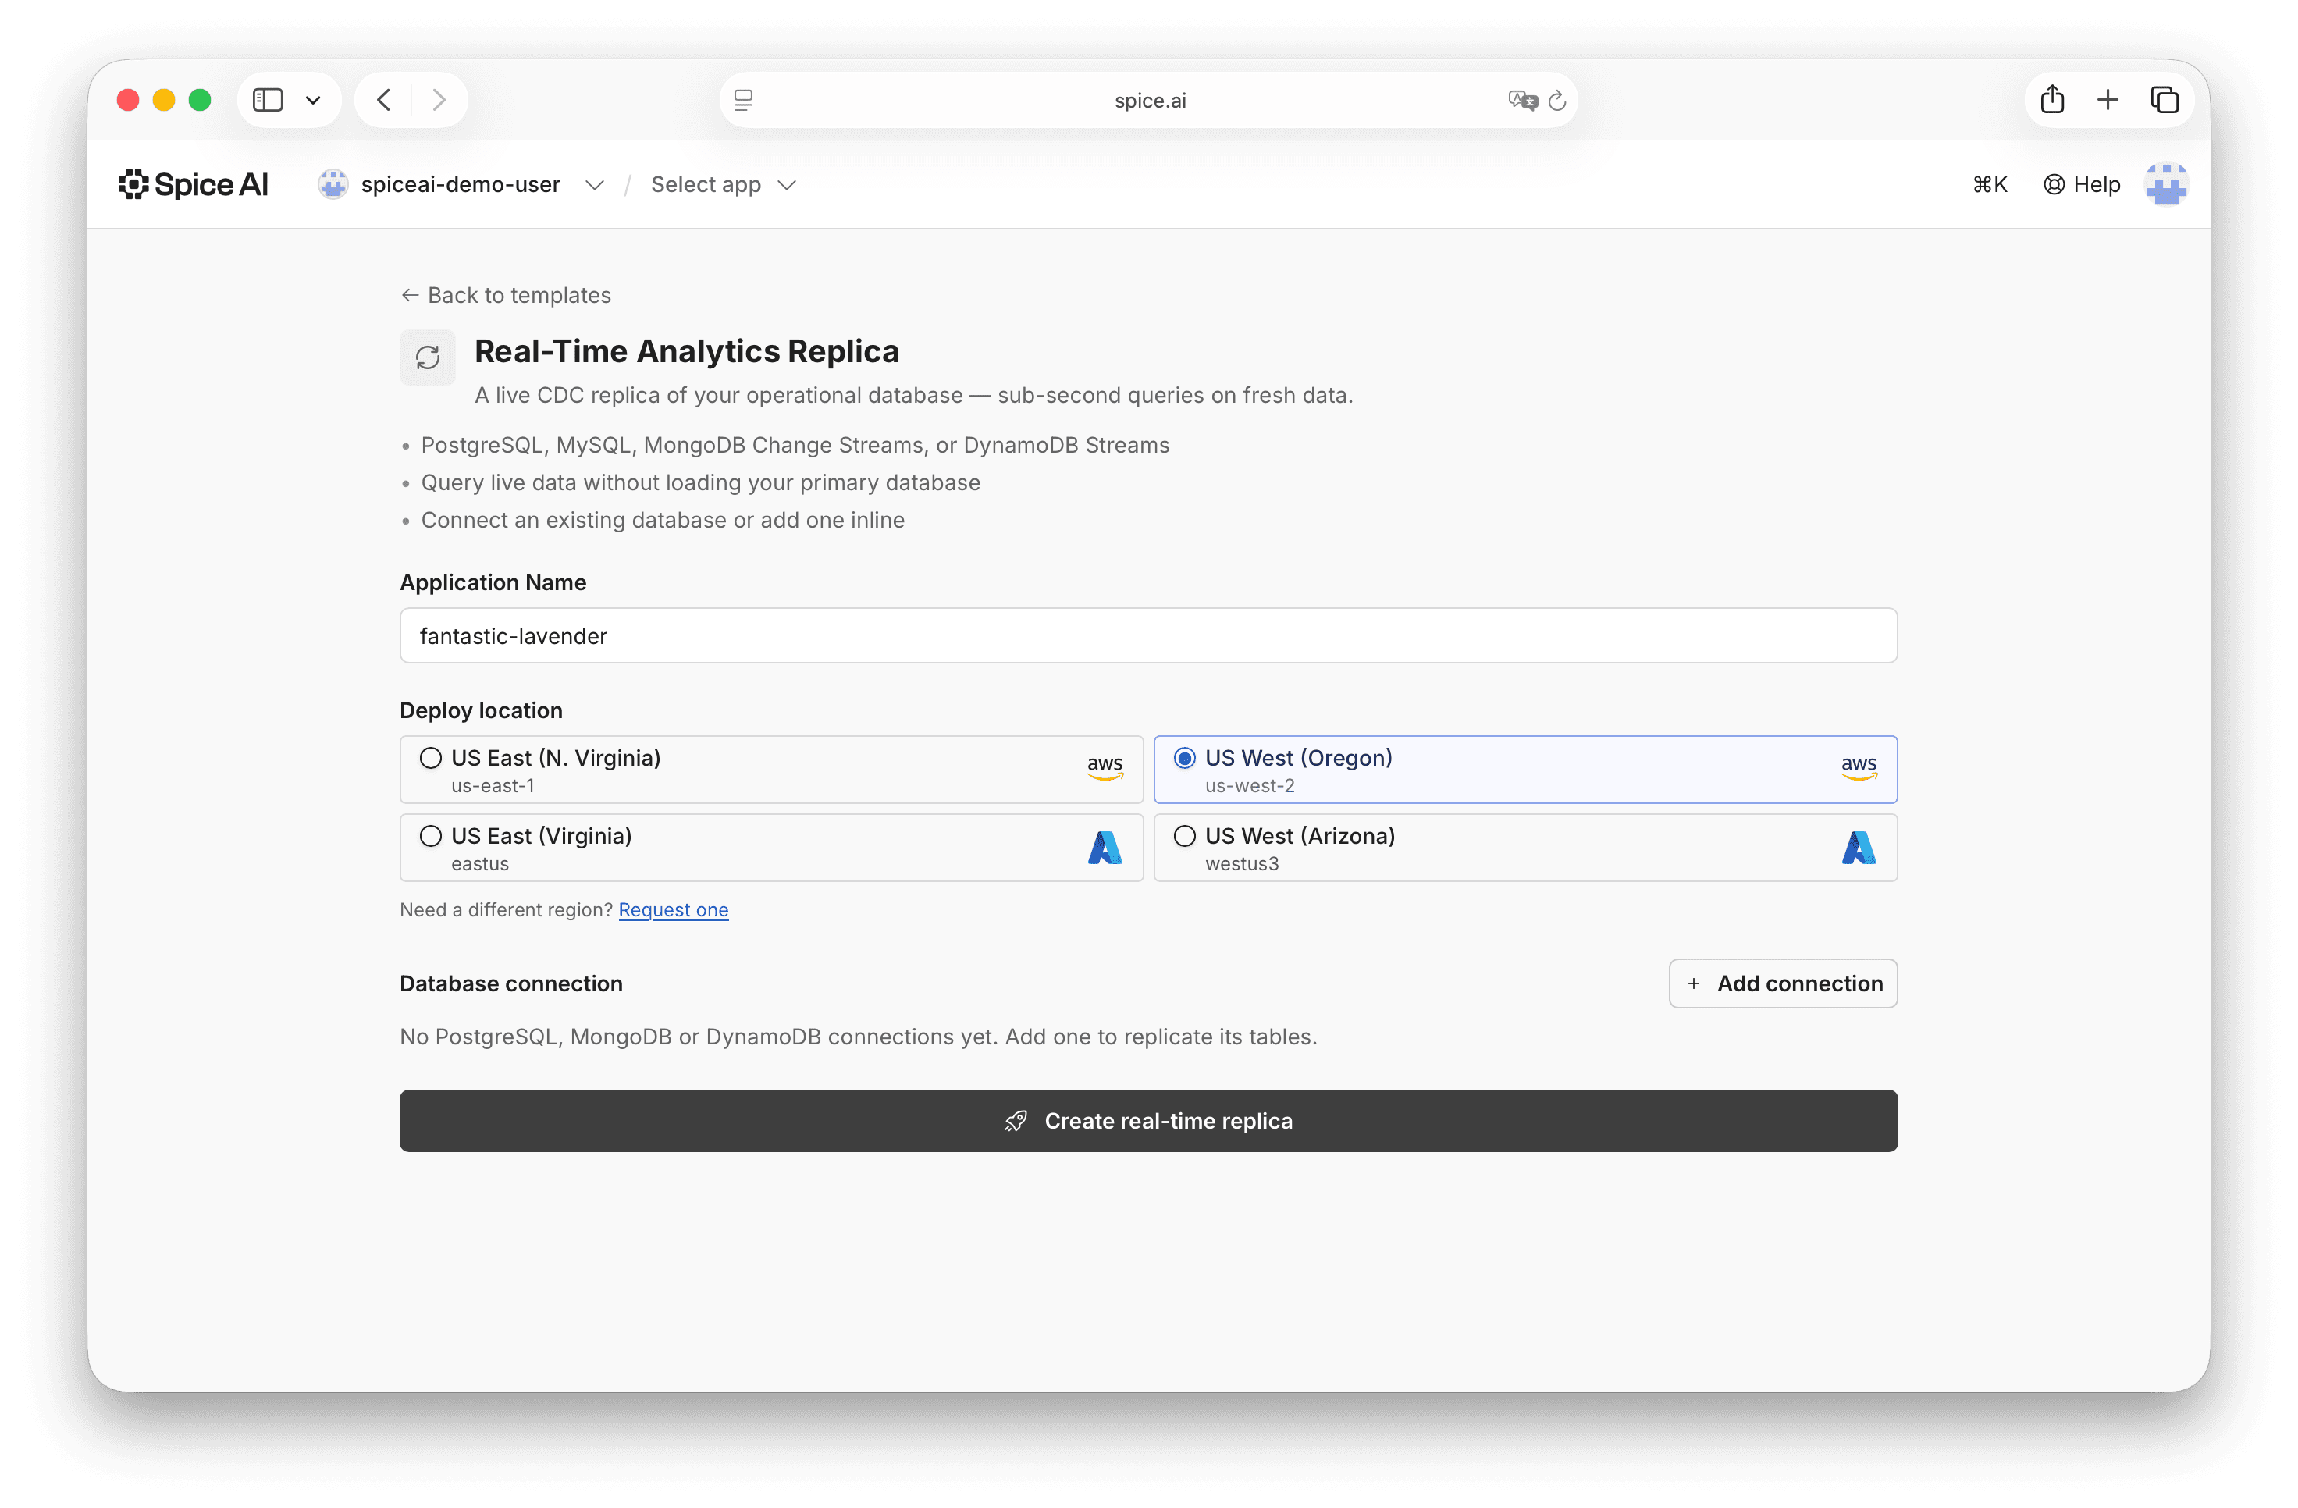Click the AWS logo in US East (N. Virginia)
The image size is (2298, 1508).
point(1105,767)
